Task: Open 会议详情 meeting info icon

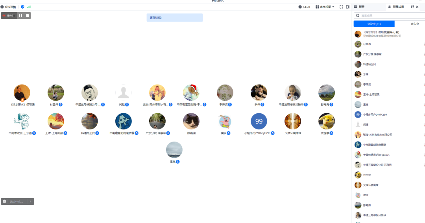Action: pos(2,7)
